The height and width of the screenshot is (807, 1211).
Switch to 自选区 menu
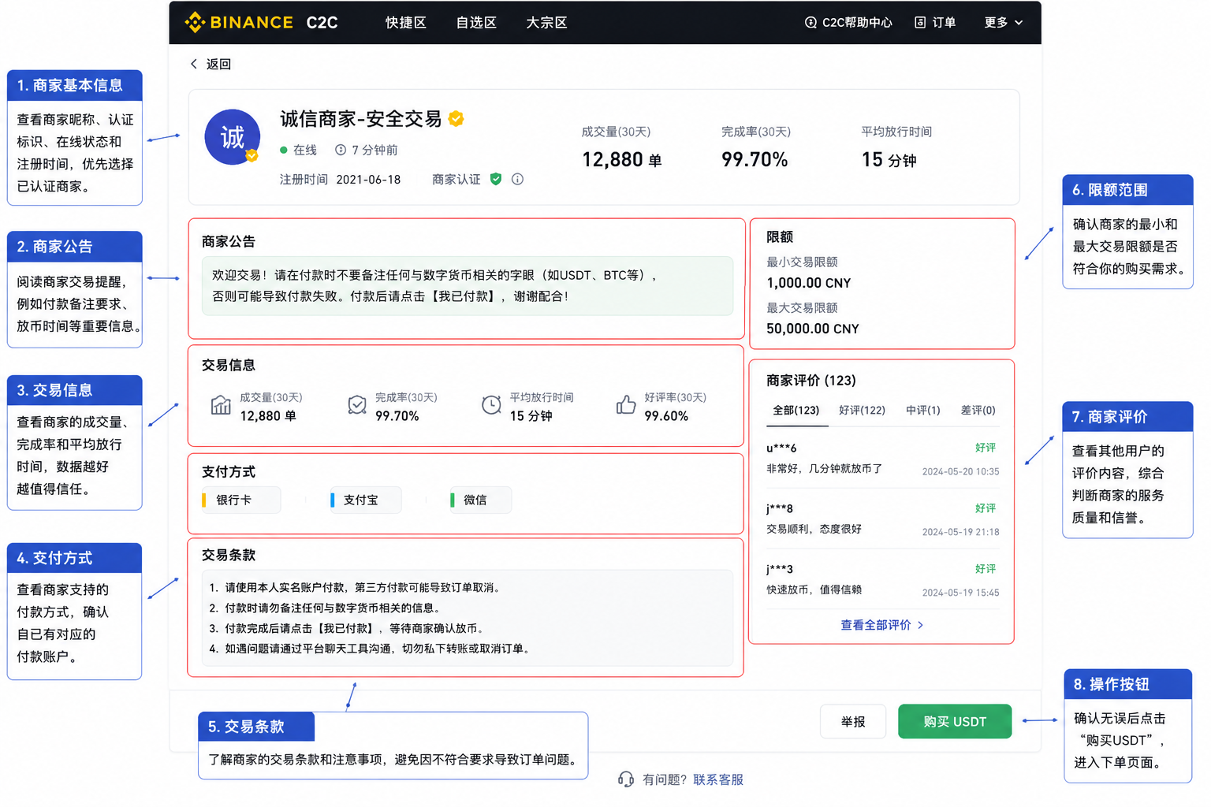476,22
